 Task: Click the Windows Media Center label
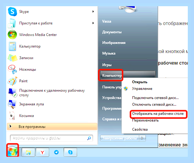coord(38,35)
